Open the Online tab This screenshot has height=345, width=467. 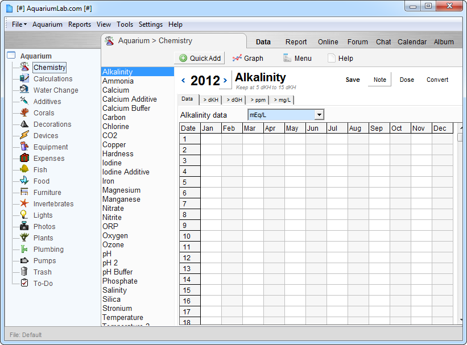(328, 42)
